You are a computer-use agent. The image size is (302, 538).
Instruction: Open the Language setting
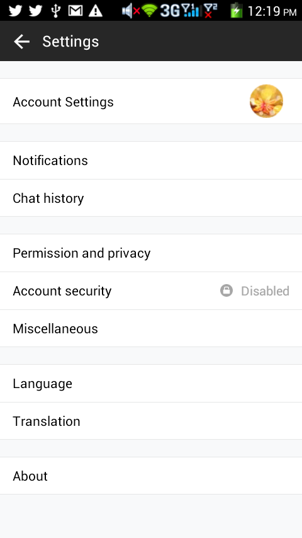[x=151, y=383]
